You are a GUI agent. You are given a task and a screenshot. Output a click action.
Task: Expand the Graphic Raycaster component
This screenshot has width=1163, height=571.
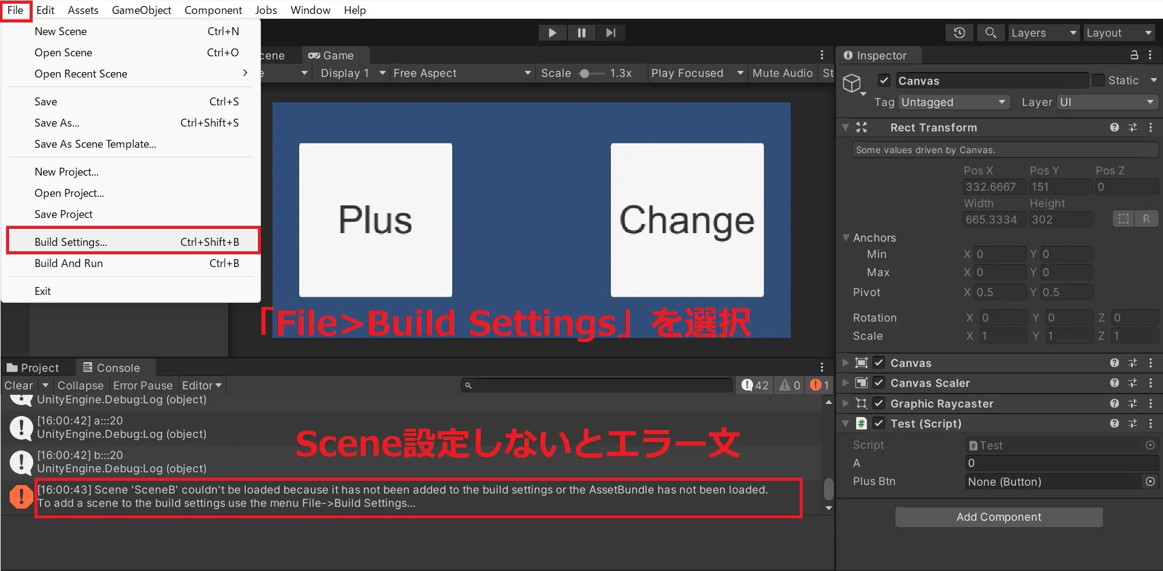click(x=846, y=403)
